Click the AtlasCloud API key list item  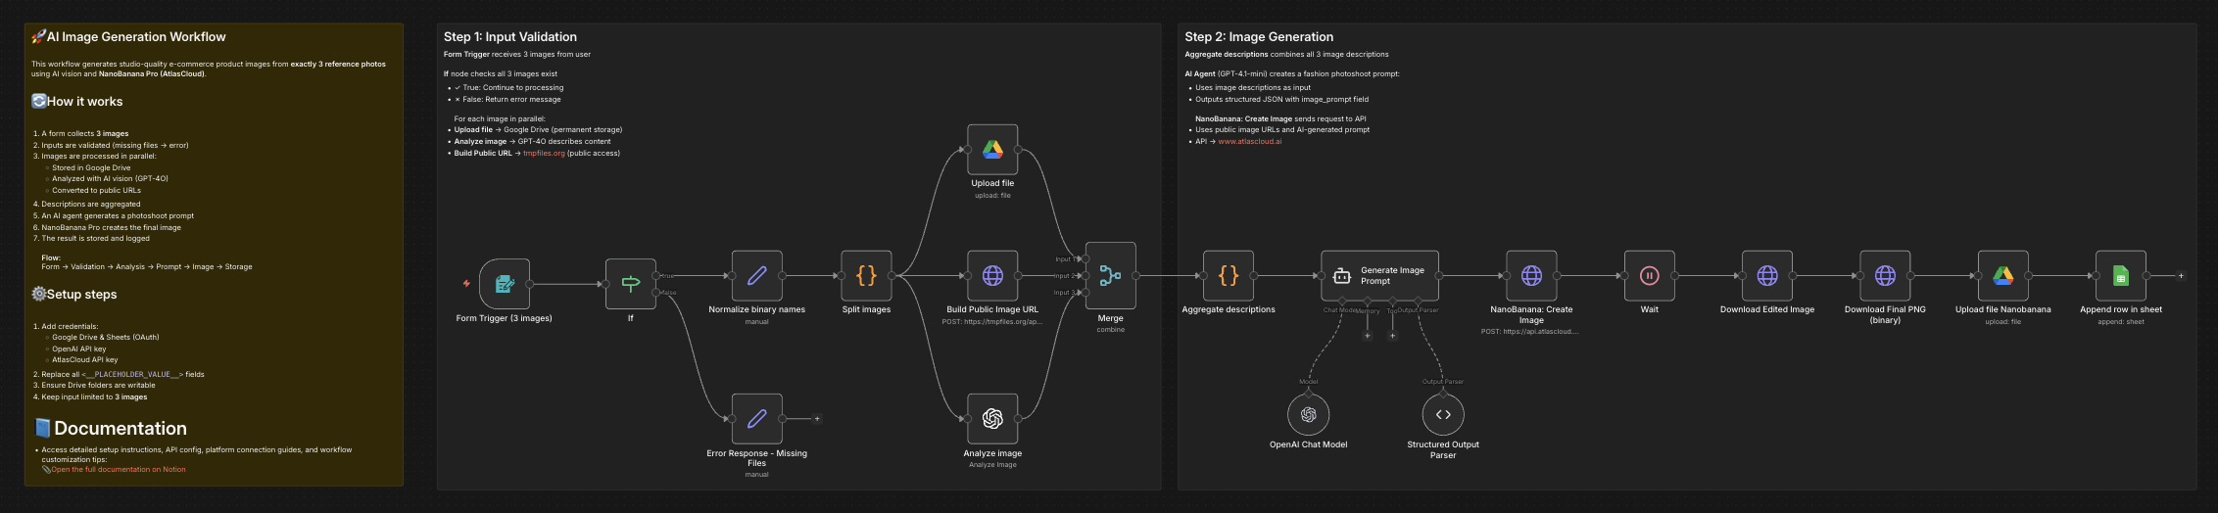[85, 360]
